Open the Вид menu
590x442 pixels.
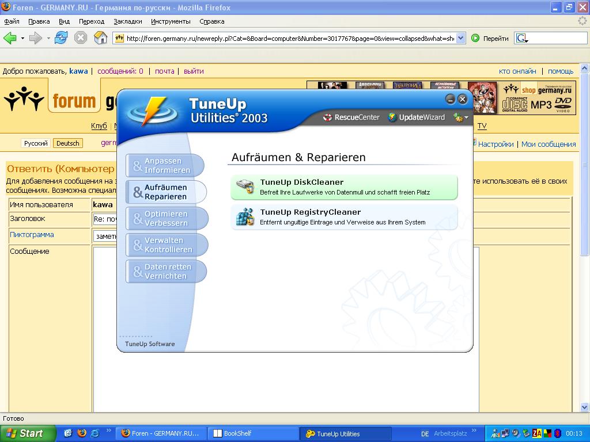pos(65,21)
